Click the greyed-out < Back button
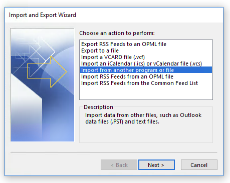This screenshot has width=230, height=183. pyautogui.click(x=119, y=165)
